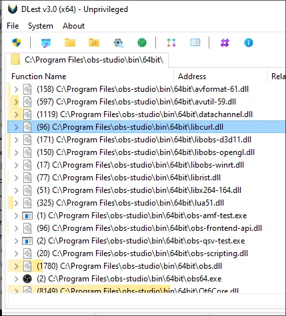The height and width of the screenshot is (316, 286).
Task: Expand the lua51.dll tree node
Action: (16, 203)
